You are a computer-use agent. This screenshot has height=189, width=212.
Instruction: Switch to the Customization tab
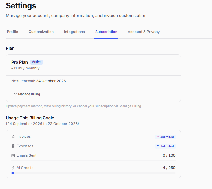click(x=41, y=32)
